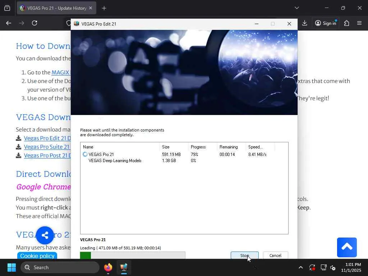Image resolution: width=368 pixels, height=276 pixels.
Task: Open the Vegas Pro Edit 21 download link
Action: pyautogui.click(x=47, y=138)
